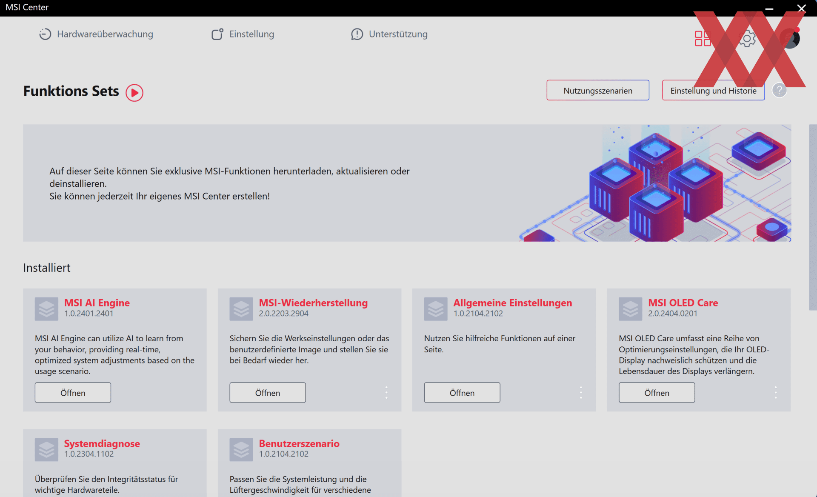Open the settings gear icon

click(x=747, y=39)
